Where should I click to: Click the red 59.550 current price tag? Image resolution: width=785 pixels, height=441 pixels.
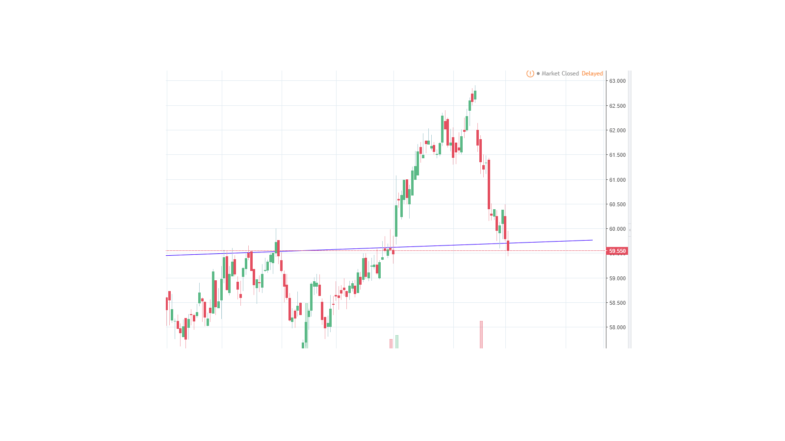tap(617, 251)
